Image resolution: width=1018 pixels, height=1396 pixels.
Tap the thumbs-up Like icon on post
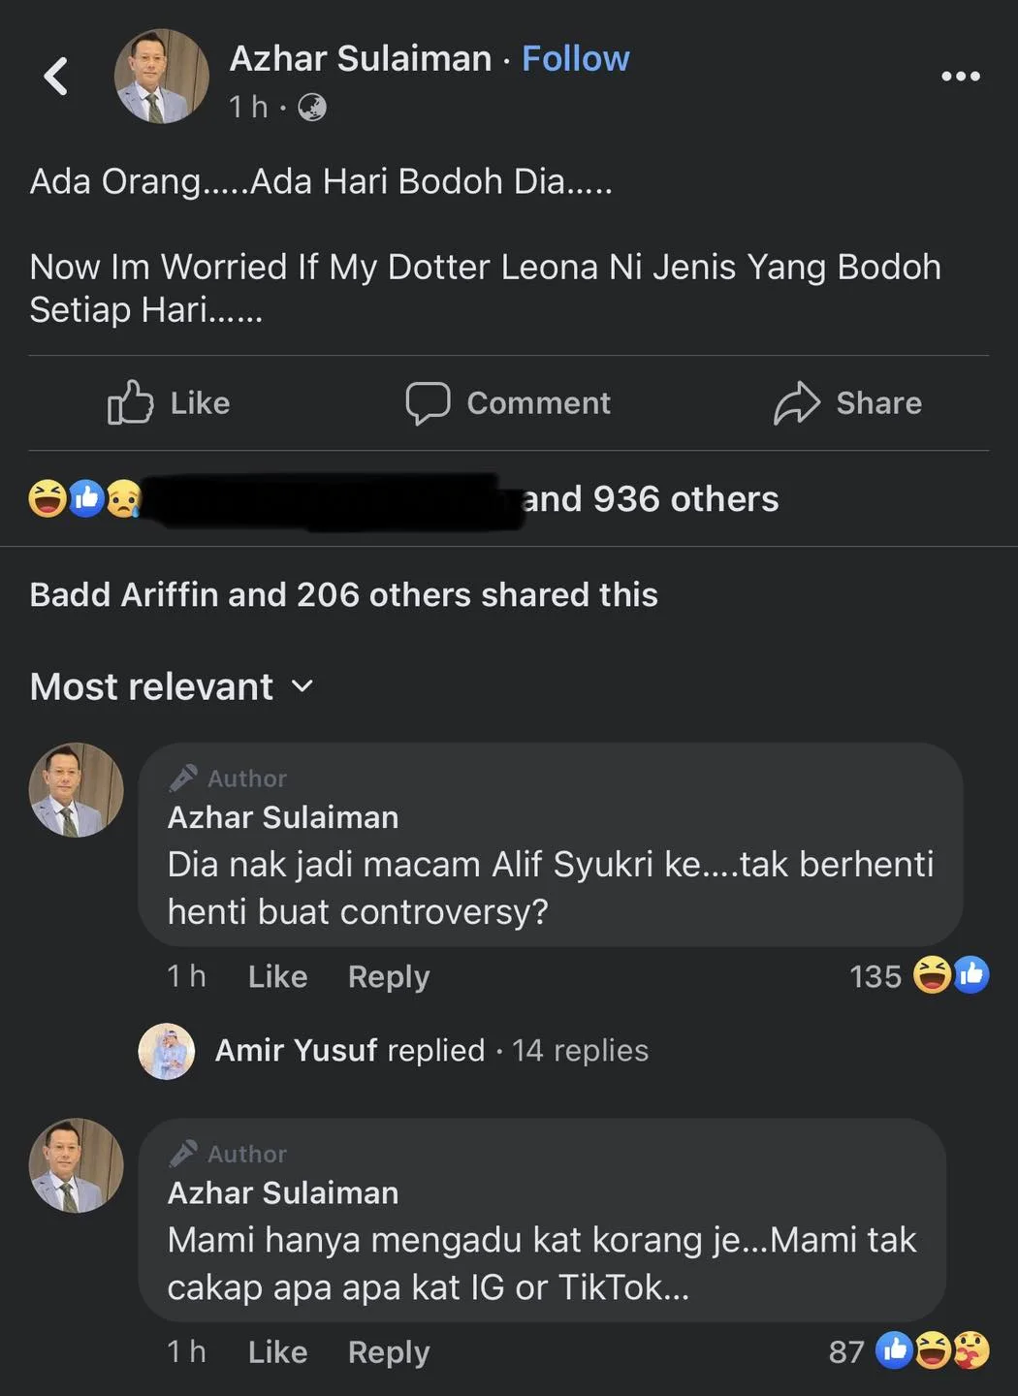pos(130,402)
